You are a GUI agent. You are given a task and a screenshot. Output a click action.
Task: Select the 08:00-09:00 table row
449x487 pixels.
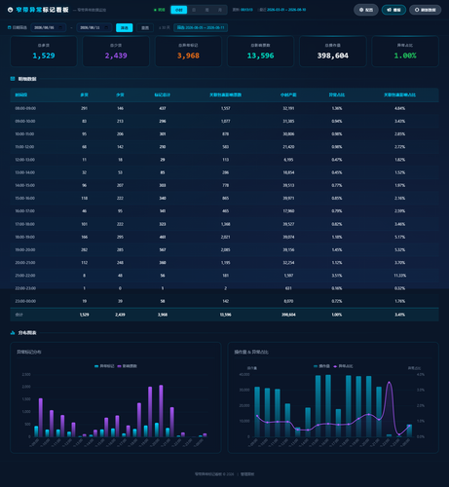tap(224, 108)
